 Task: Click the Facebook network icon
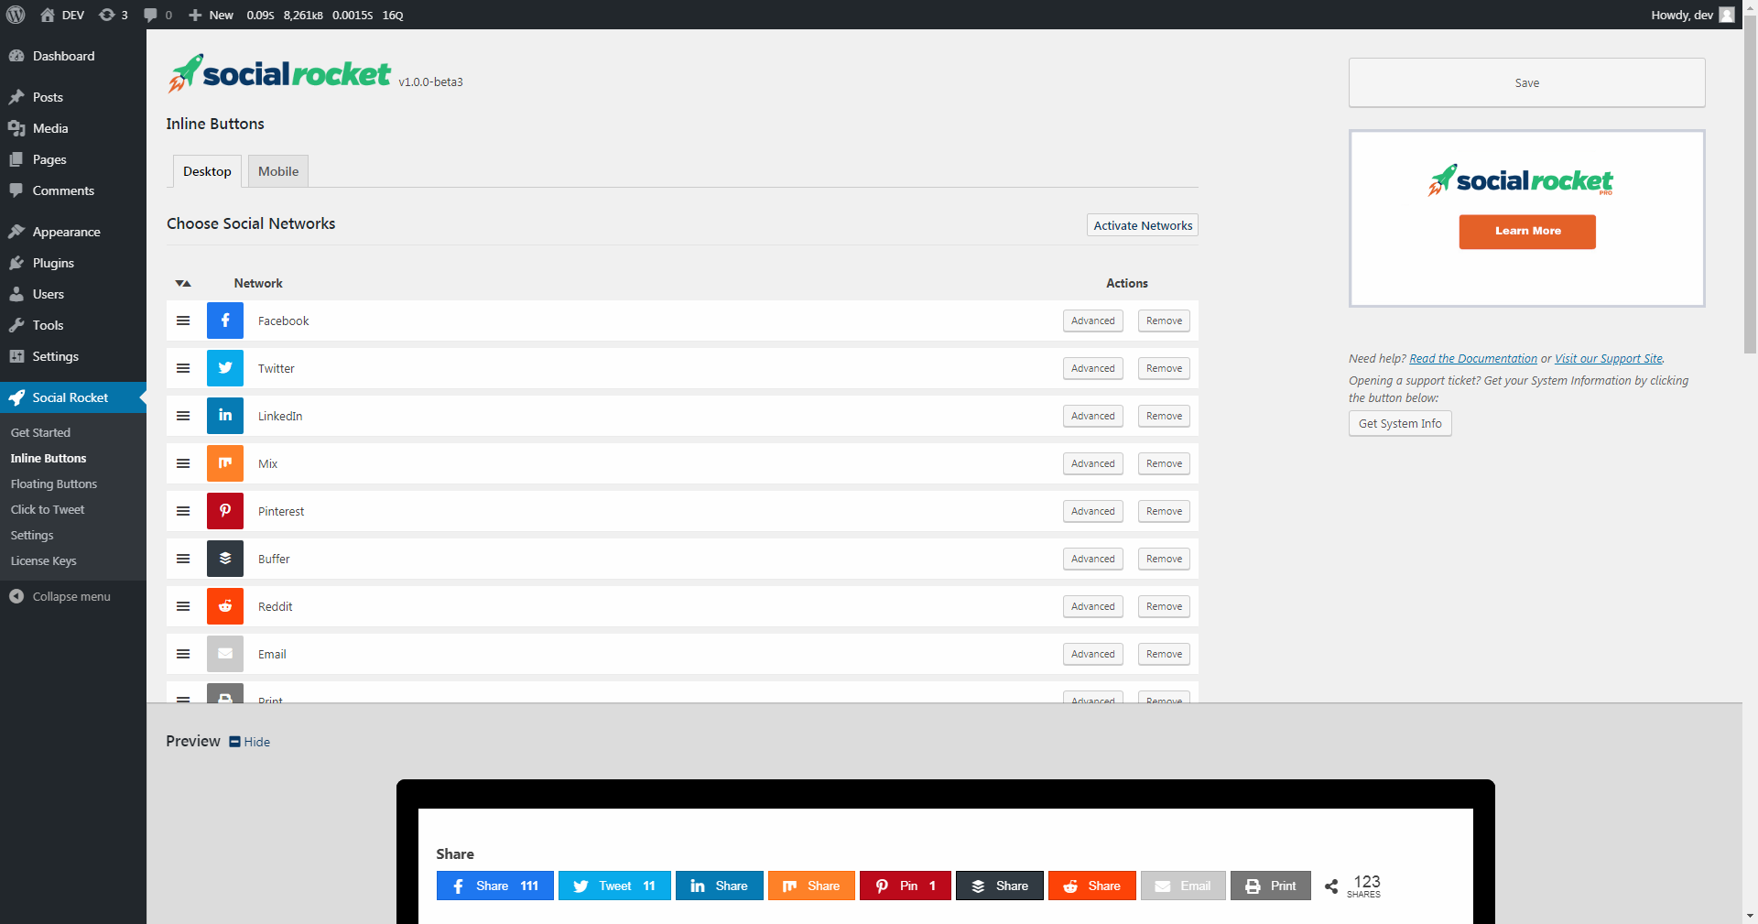(x=225, y=321)
